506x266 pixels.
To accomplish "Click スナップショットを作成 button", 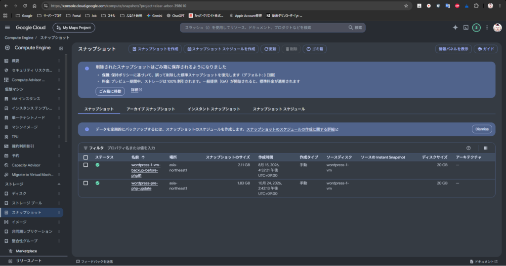I will 155,49.
